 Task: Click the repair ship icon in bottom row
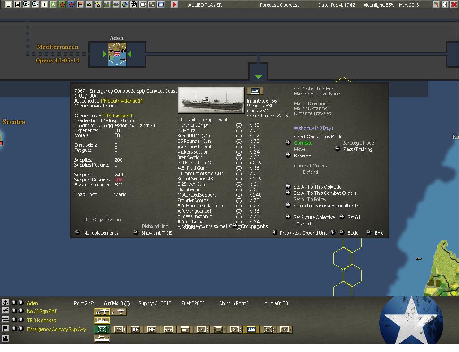click(x=102, y=338)
